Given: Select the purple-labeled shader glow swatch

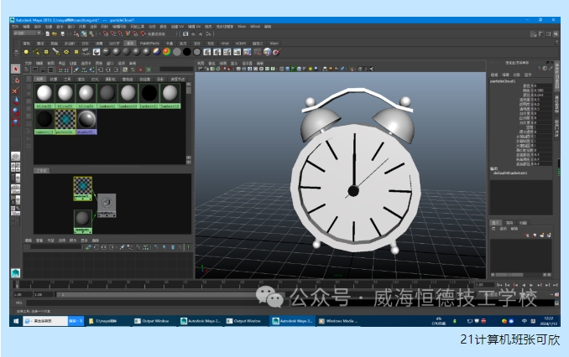Looking at the screenshot, I should (x=86, y=122).
